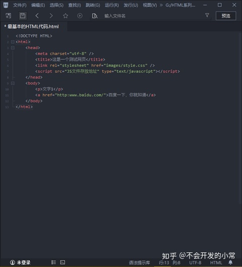Click the HBuilderX logo icon
Image resolution: width=242 pixels, height=267 pixels.
[6, 5]
